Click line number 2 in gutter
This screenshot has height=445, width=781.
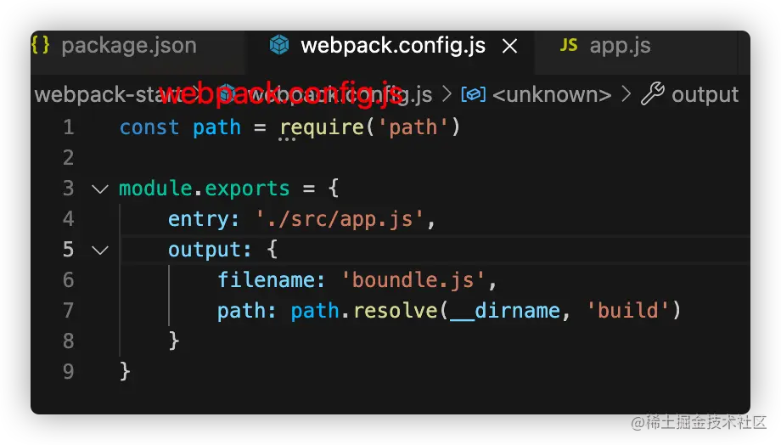68,158
